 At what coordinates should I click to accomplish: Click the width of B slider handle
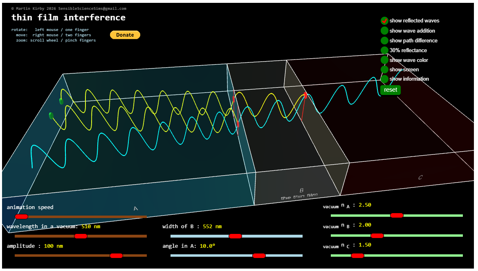tap(235, 236)
